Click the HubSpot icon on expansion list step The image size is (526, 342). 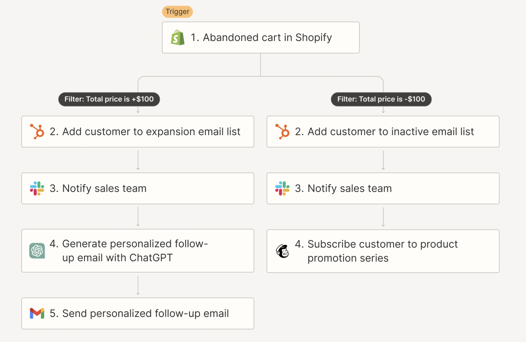point(37,132)
